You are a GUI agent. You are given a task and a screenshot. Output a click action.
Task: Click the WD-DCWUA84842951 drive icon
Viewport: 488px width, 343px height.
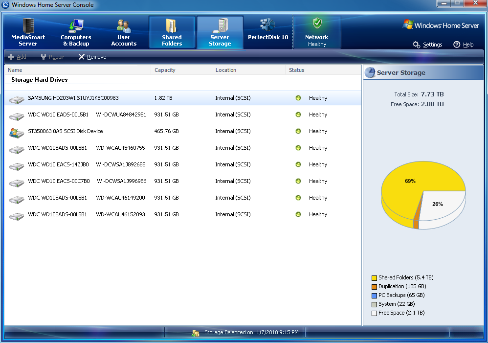click(x=17, y=116)
